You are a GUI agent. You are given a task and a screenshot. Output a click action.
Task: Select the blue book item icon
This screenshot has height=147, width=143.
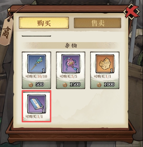[x=36, y=104]
